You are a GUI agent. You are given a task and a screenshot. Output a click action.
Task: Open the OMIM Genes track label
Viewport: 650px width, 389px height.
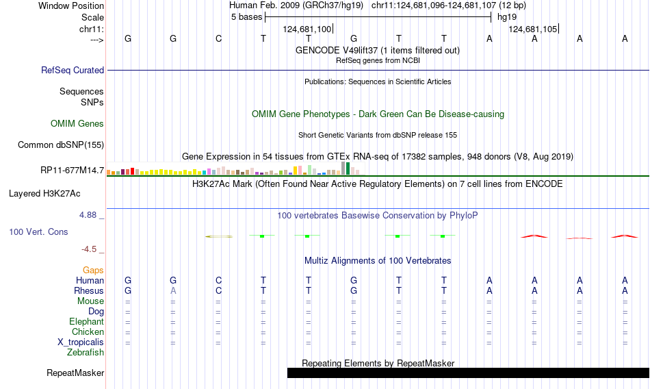point(77,124)
